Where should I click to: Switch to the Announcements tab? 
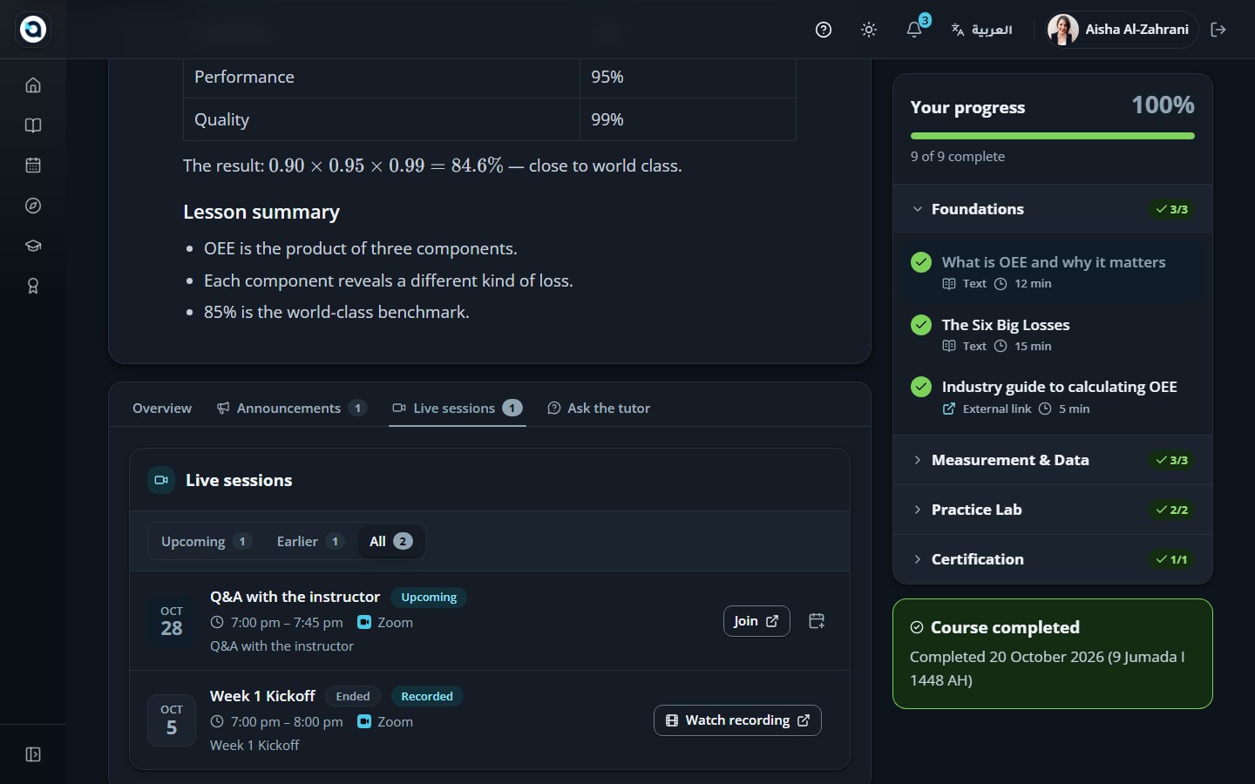[292, 408]
